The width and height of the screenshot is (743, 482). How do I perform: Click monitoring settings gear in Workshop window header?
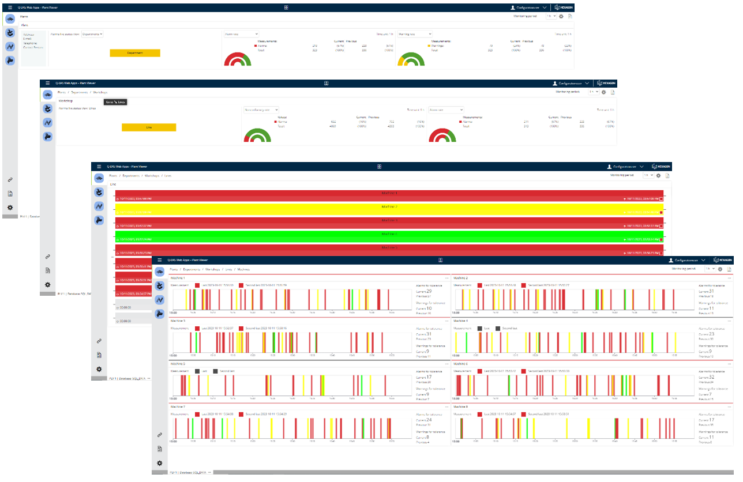point(603,92)
